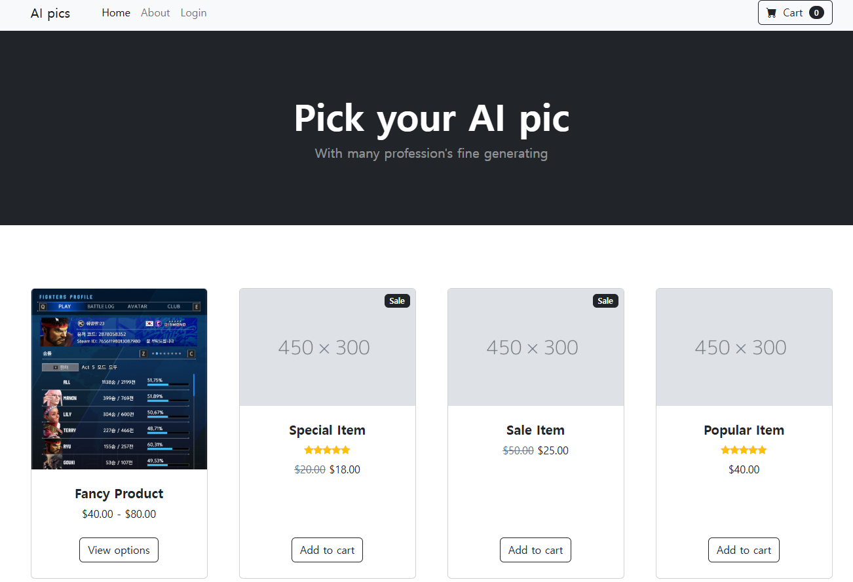Open the Cart button
This screenshot has height=582, width=853.
click(x=795, y=12)
